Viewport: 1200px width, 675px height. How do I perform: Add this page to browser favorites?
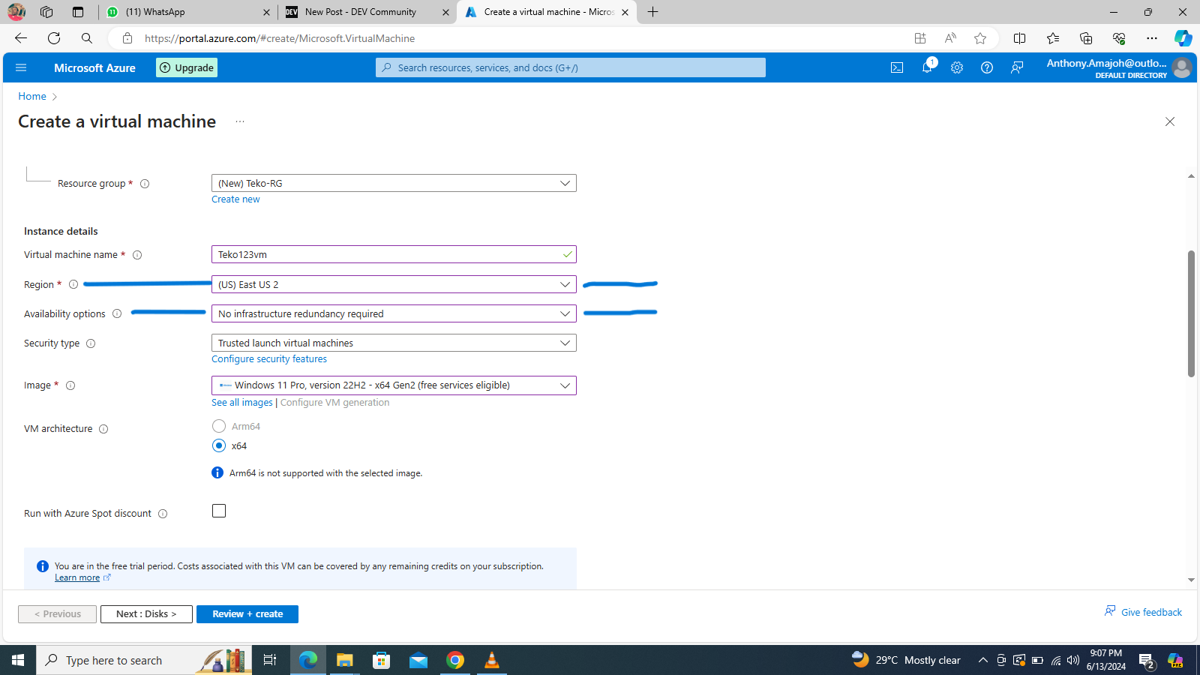980,38
